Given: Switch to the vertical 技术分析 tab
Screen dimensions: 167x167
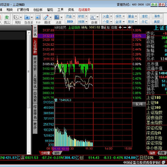Looking at the screenshot, I should 35,64.
